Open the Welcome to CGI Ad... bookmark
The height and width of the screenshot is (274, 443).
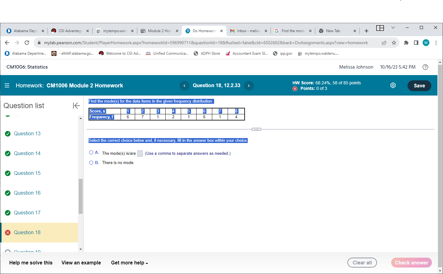pyautogui.click(x=120, y=53)
